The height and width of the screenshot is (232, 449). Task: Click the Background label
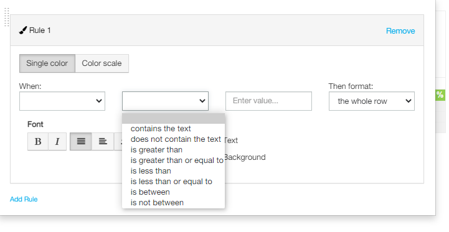(x=245, y=157)
